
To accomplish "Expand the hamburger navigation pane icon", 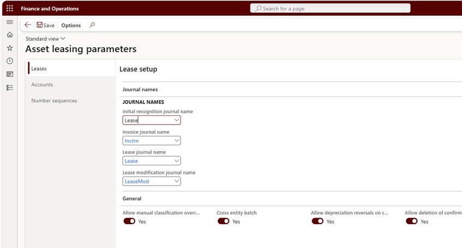I will (x=10, y=22).
